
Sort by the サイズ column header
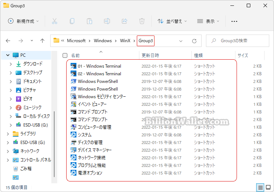coord(243,56)
